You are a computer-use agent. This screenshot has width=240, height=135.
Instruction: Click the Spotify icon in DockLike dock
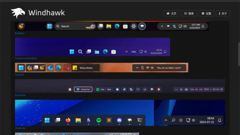point(99,120)
